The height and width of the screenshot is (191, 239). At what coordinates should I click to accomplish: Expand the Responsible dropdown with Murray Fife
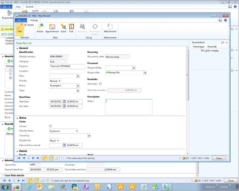[x=145, y=73]
